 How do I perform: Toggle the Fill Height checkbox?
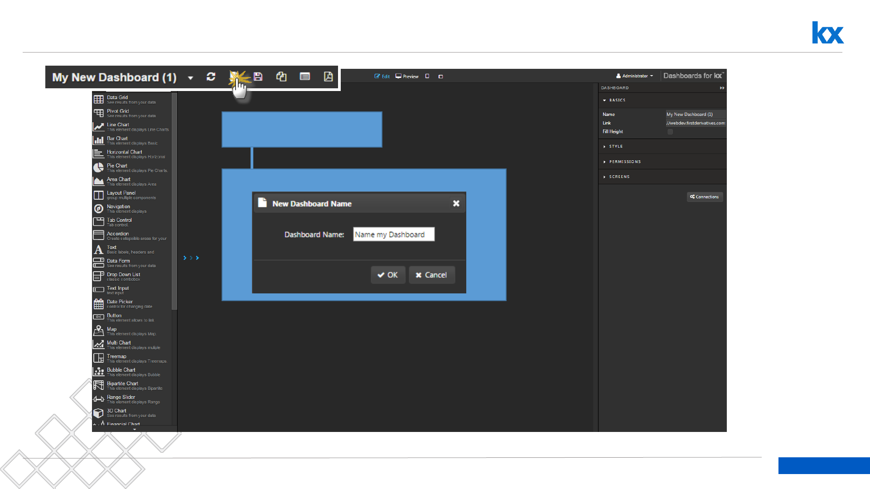click(670, 132)
